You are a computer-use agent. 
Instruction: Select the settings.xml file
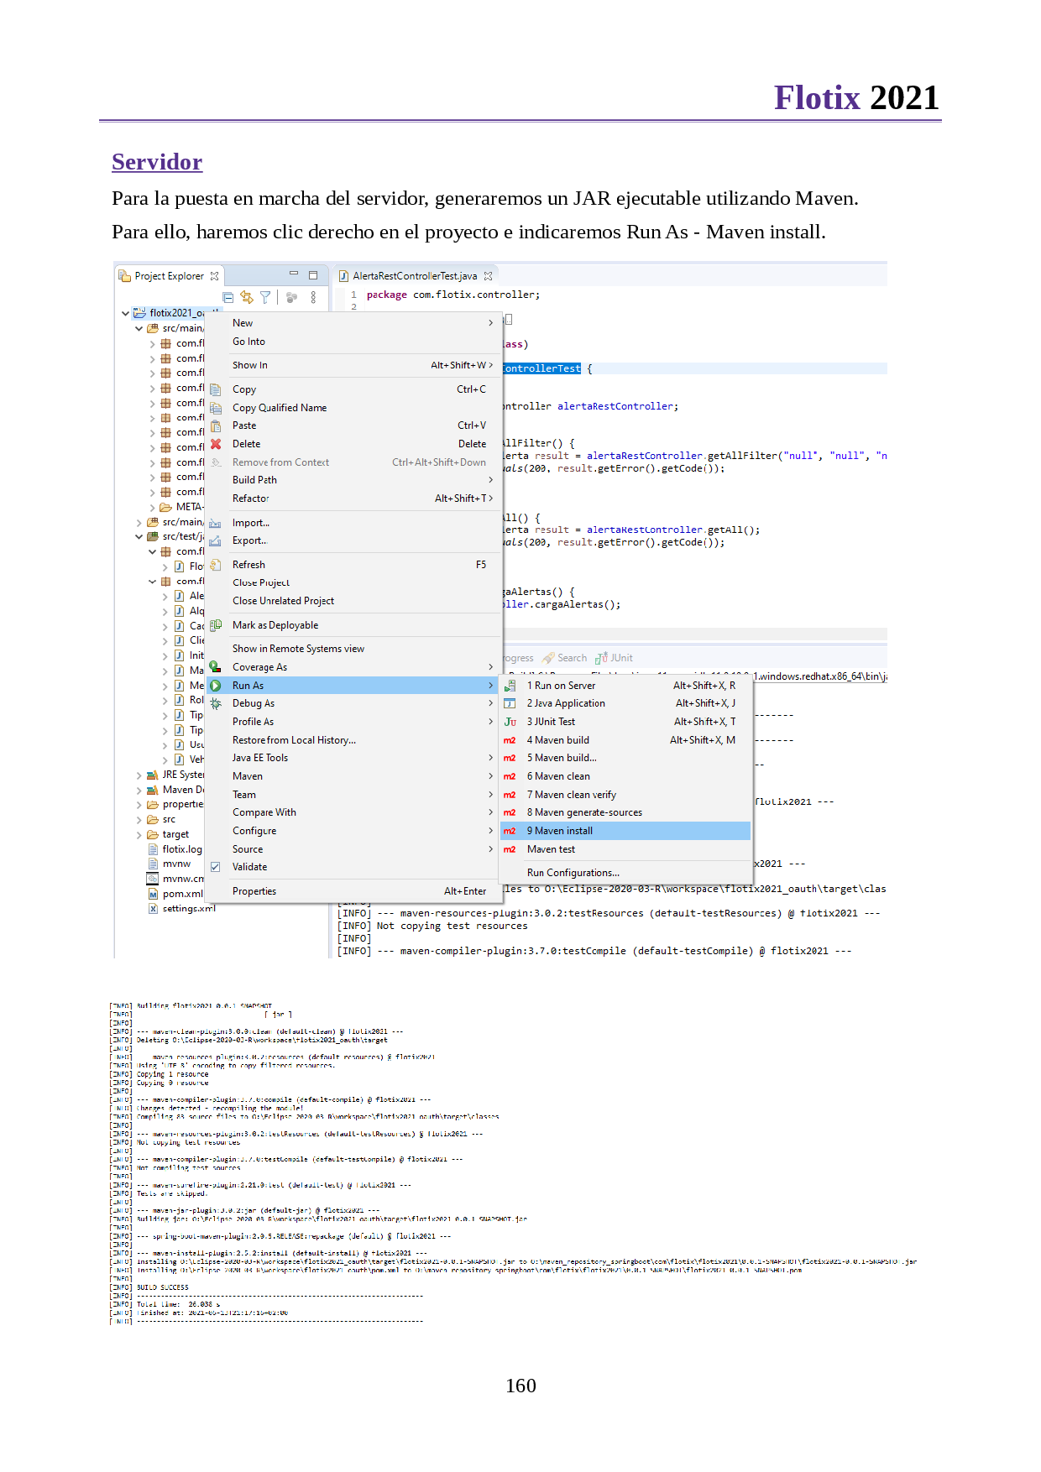(x=181, y=909)
